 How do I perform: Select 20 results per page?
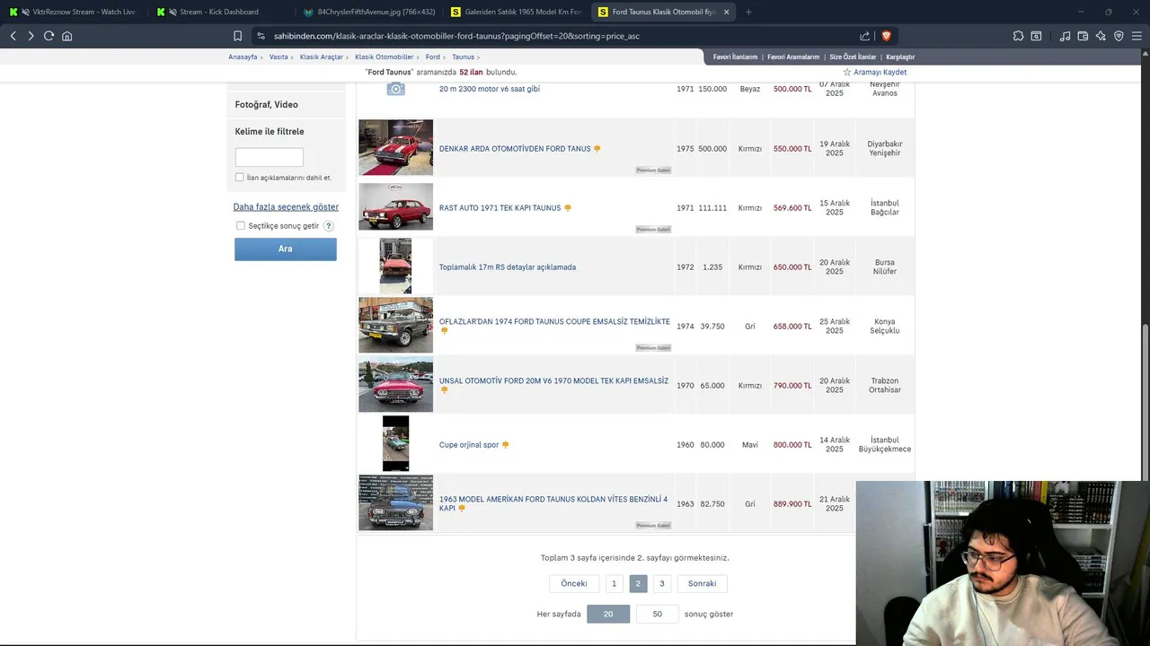[x=608, y=614]
